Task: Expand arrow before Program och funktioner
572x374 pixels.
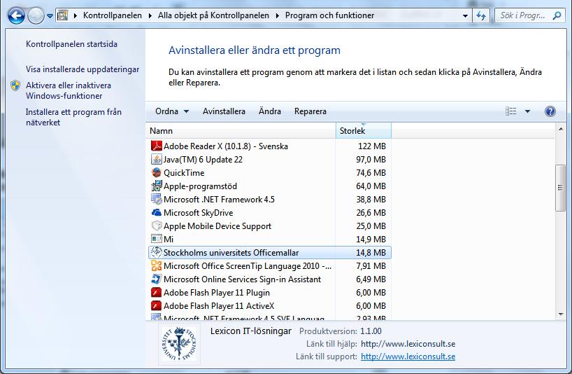Action: (x=277, y=15)
